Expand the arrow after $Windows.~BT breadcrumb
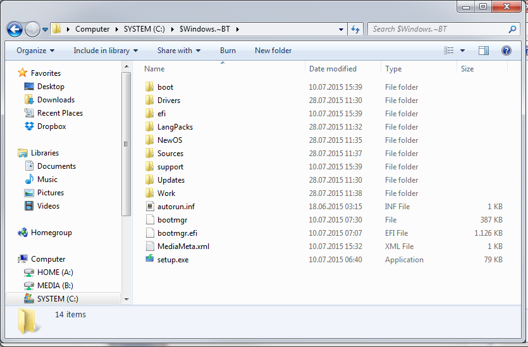 click(x=238, y=29)
